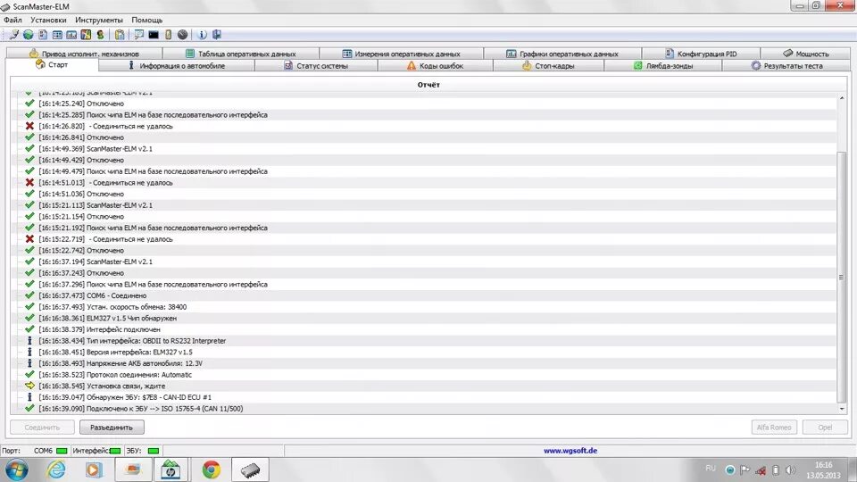The image size is (857, 482).
Task: Click the report vertical scrollbar thumb
Action: 842,278
